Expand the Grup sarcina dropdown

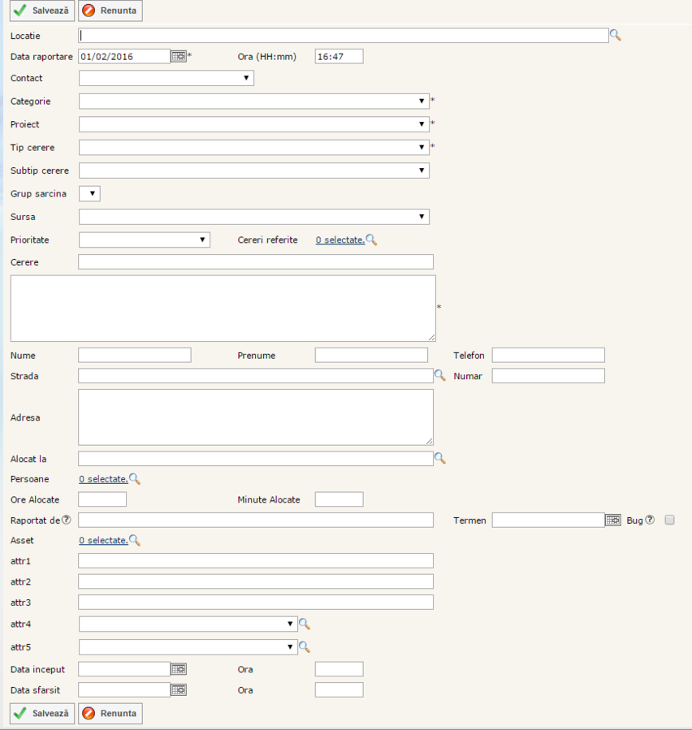coord(89,193)
